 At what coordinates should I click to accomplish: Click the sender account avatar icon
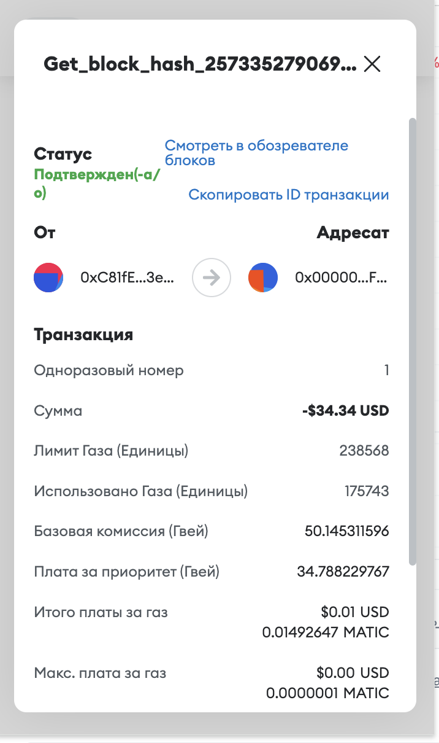pyautogui.click(x=48, y=278)
